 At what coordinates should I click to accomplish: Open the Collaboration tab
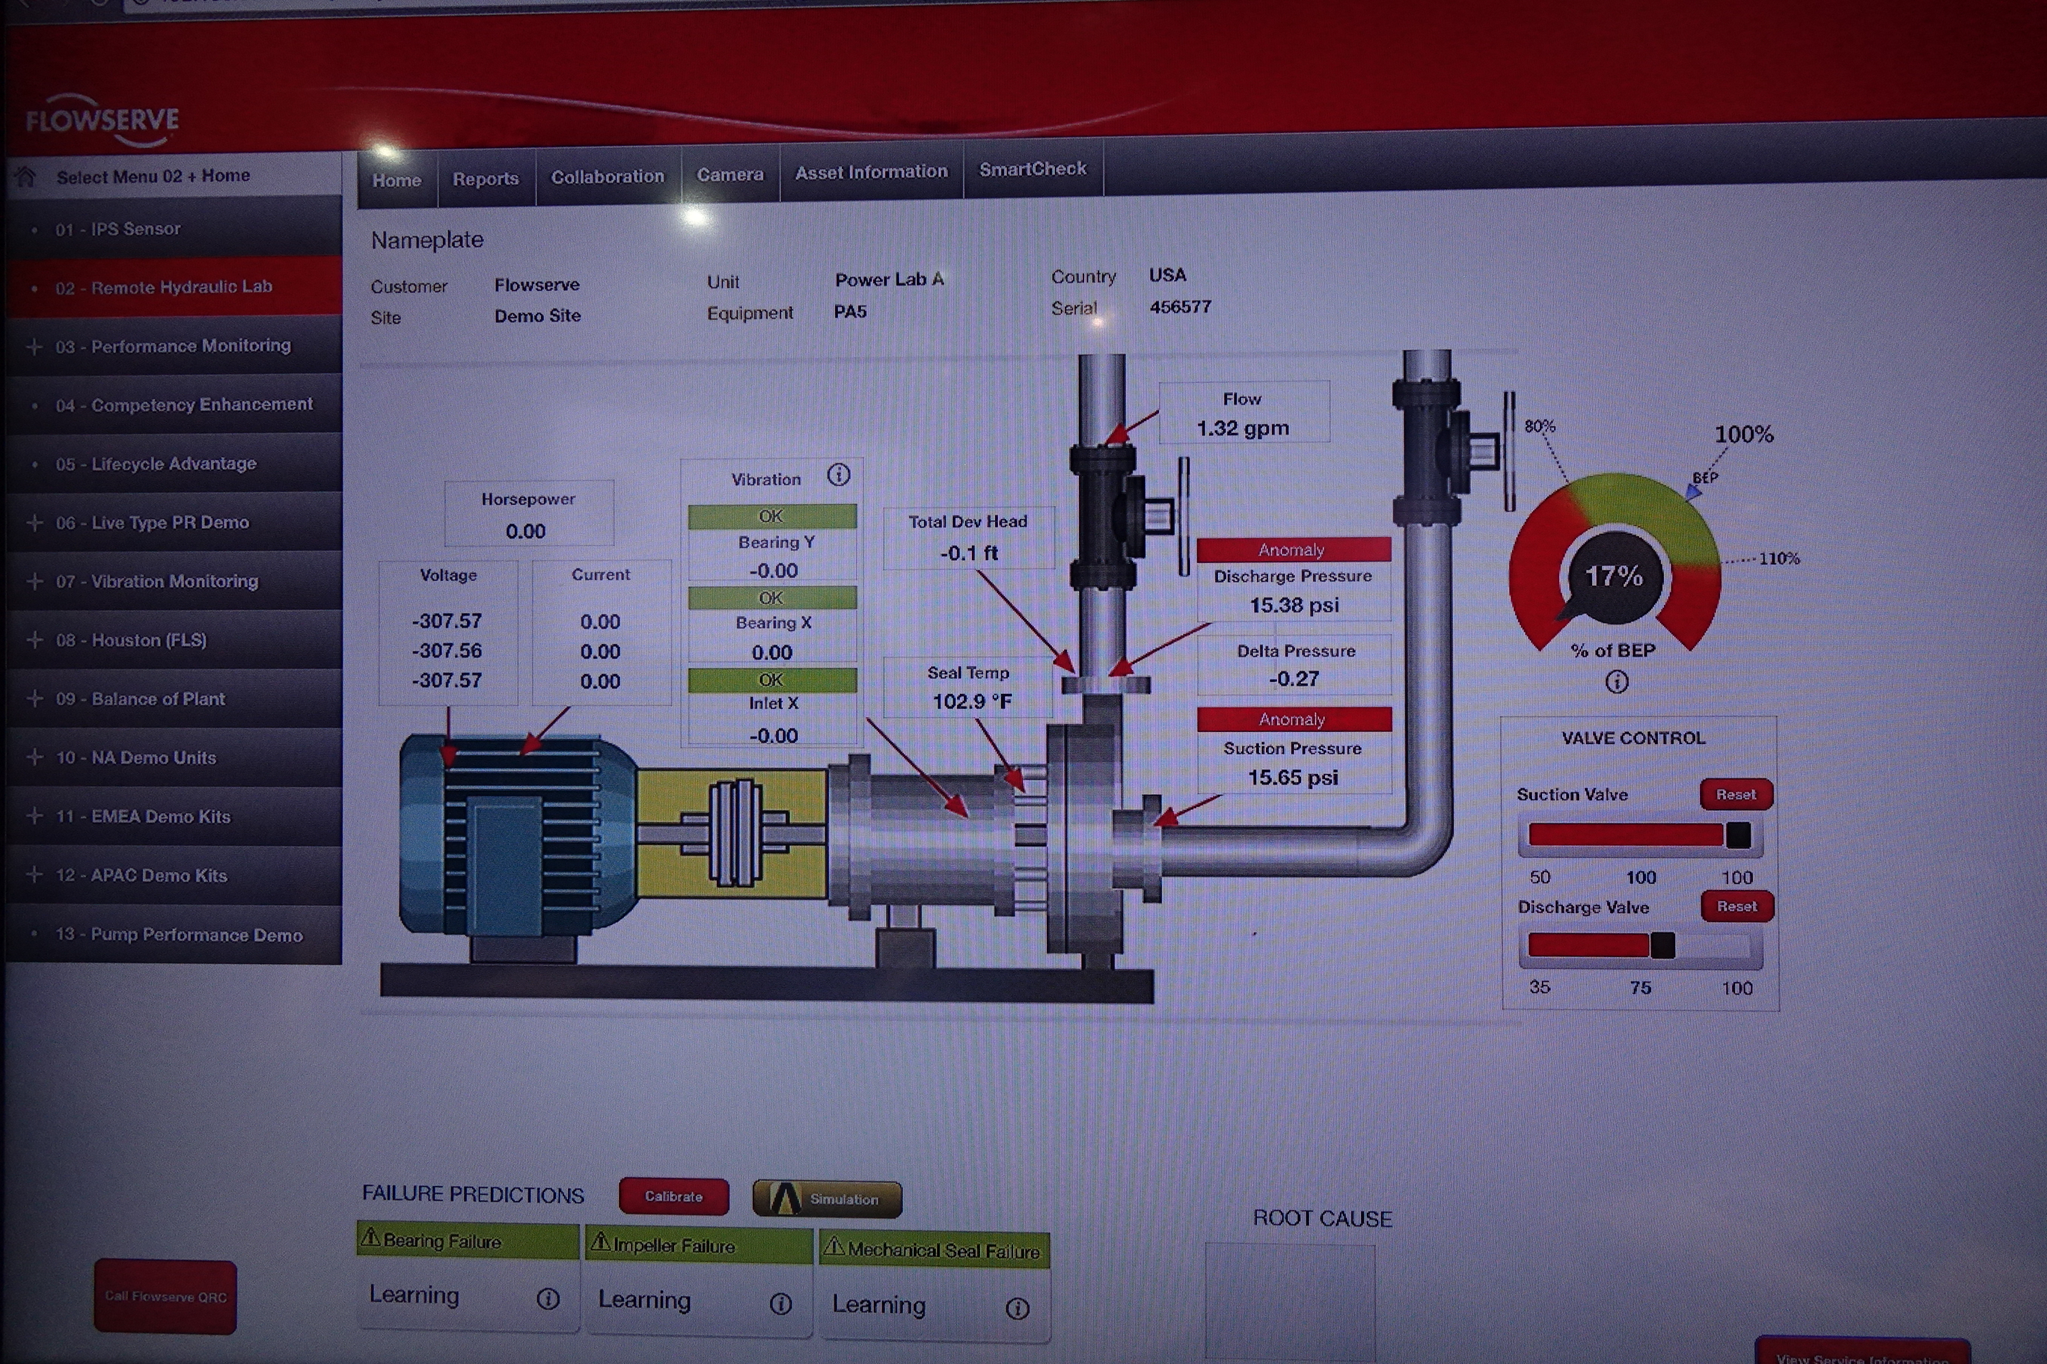[608, 176]
